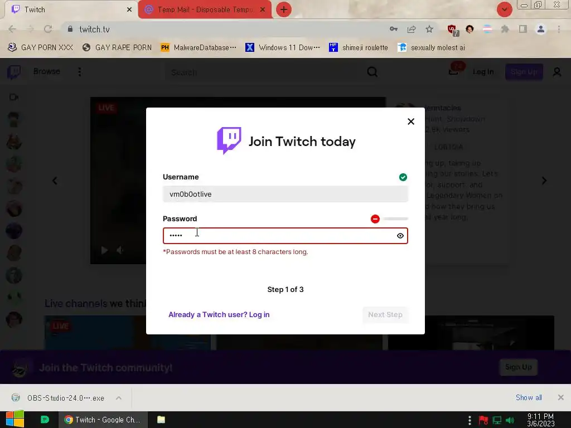This screenshot has width=571, height=428.
Task: Open File Explorer from taskbar
Action: point(161,420)
